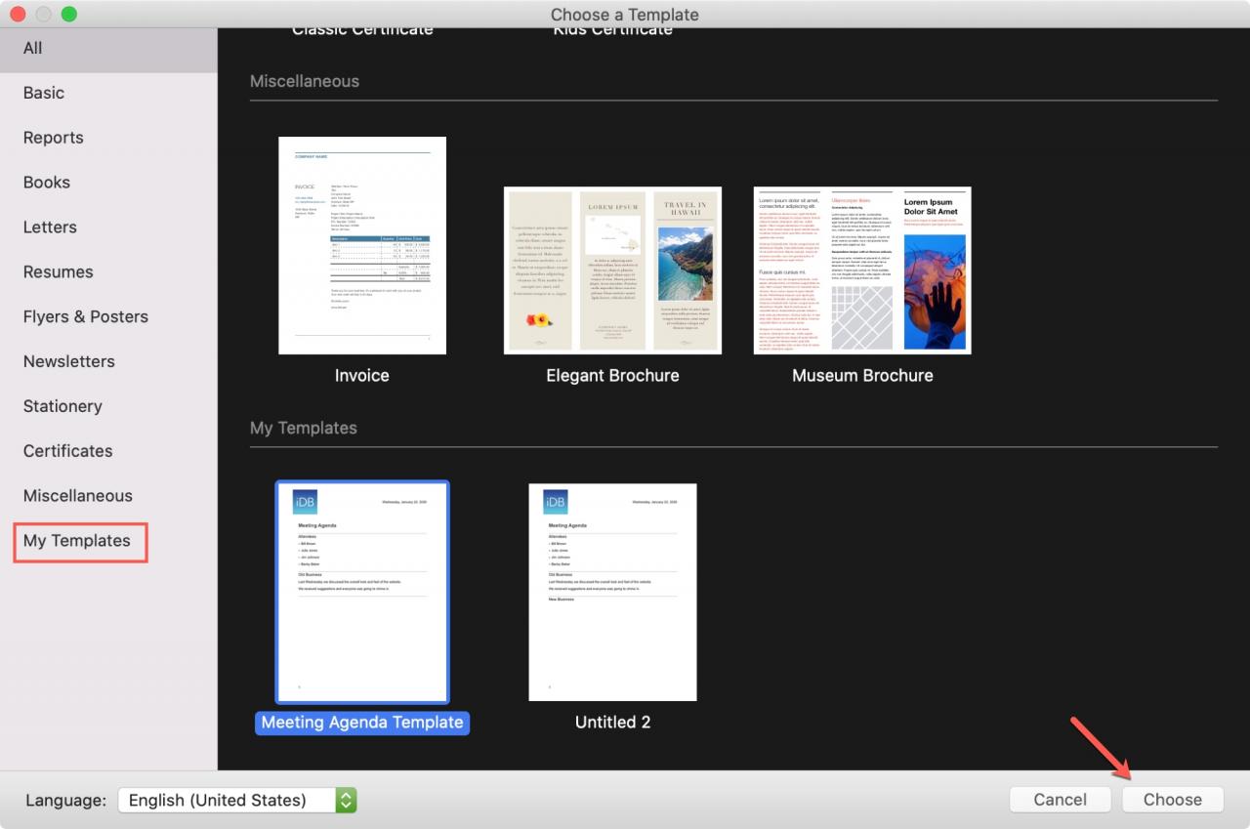Viewport: 1250px width, 829px height.
Task: Click the Untitled 2 name label
Action: click(x=612, y=723)
